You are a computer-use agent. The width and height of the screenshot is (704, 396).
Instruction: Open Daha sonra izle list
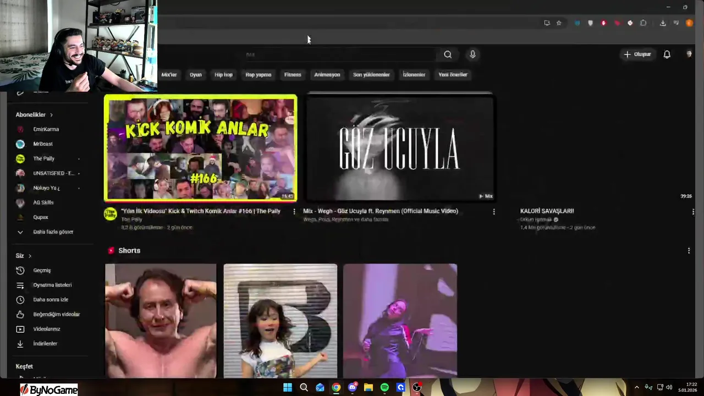51,300
